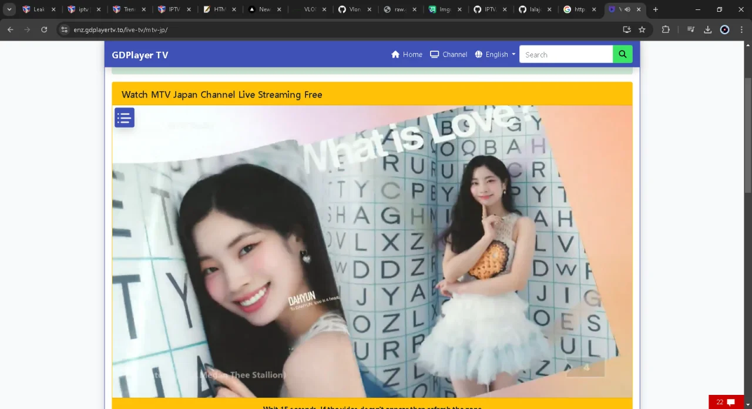The height and width of the screenshot is (409, 752).
Task: Switch to the Google http tab
Action: 580,9
